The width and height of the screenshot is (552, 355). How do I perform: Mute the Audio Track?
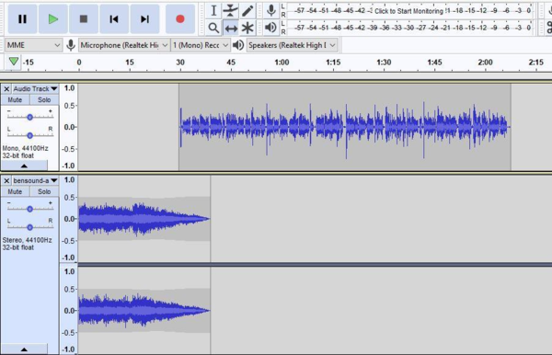(15, 100)
